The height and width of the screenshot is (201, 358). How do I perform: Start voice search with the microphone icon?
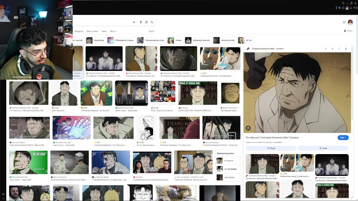141,22
